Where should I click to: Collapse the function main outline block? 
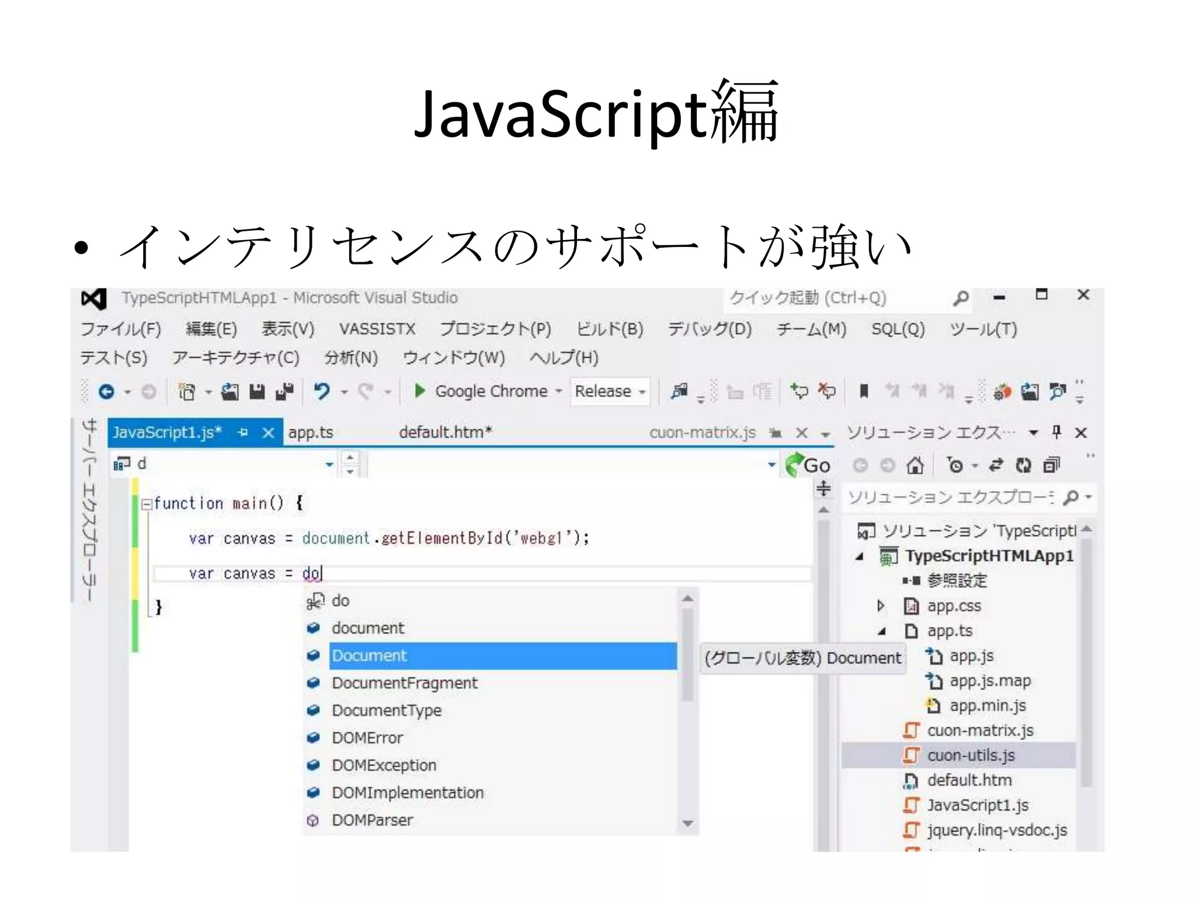tap(146, 504)
